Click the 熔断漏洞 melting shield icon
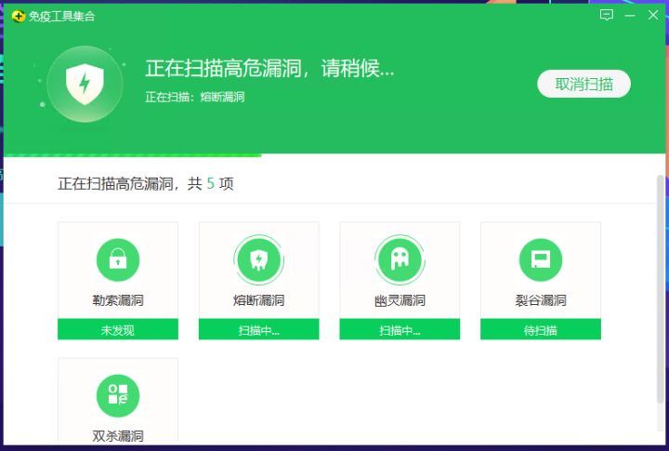669x451 pixels. click(x=258, y=259)
